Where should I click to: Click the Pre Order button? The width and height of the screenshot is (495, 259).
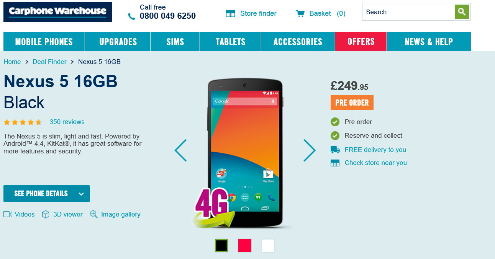tap(352, 103)
